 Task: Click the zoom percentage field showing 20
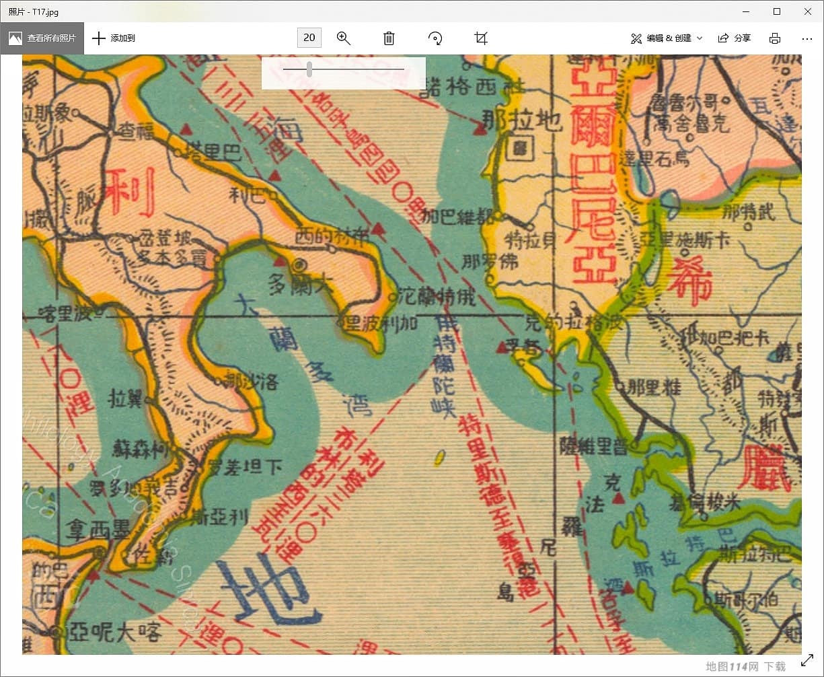tap(309, 38)
